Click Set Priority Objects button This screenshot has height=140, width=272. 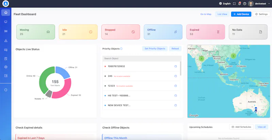[155, 49]
